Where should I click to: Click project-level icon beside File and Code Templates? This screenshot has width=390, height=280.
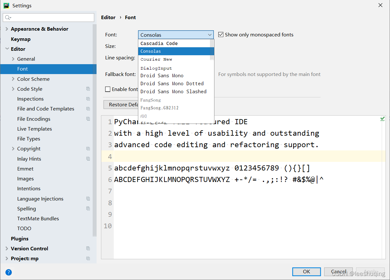[88, 109]
